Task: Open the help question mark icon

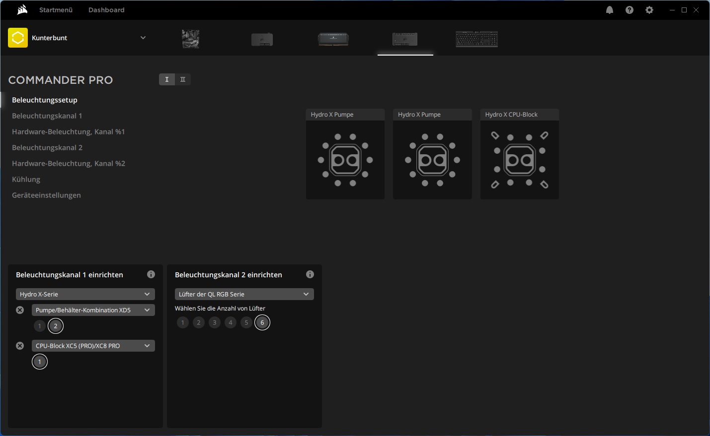Action: pos(630,10)
